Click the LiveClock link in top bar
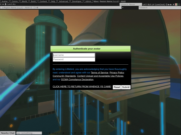181x135 pixels. 160,4
